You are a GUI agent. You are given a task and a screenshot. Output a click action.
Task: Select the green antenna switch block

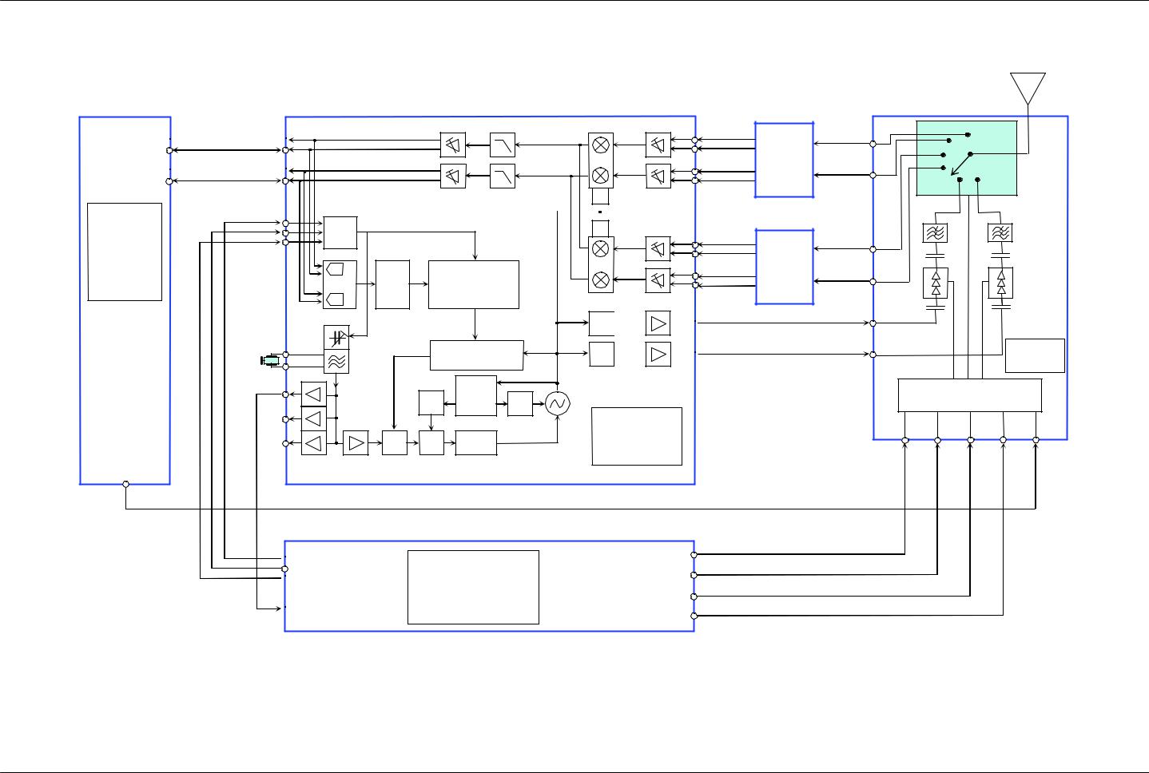[967, 158]
